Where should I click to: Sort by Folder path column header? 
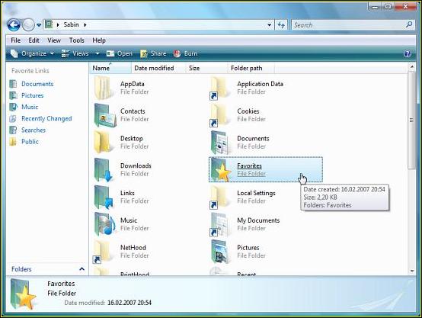251,68
